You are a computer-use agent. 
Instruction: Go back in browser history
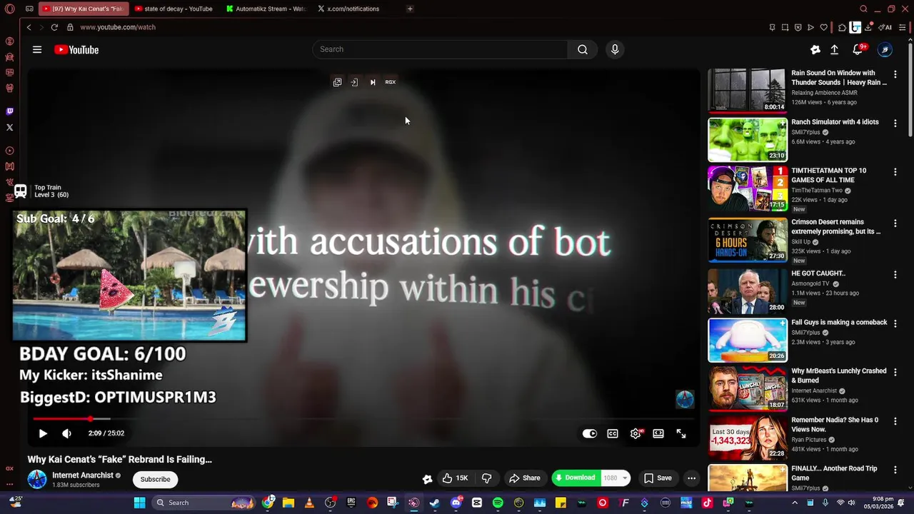(x=29, y=27)
